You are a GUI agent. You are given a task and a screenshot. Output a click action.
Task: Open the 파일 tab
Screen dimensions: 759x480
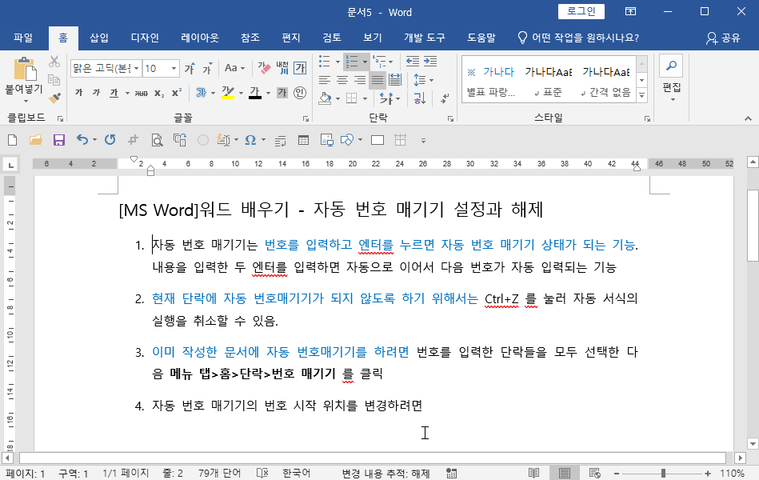[23, 38]
